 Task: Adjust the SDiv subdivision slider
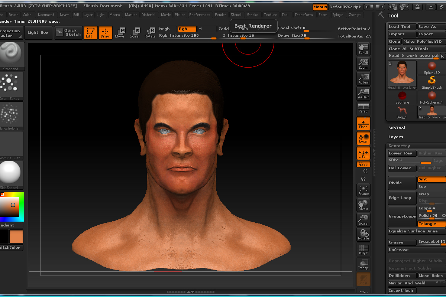tap(410, 161)
